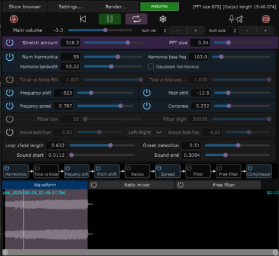The width and height of the screenshot is (279, 256).
Task: Click the green PREBUFFER indicator
Action: pos(160,6)
